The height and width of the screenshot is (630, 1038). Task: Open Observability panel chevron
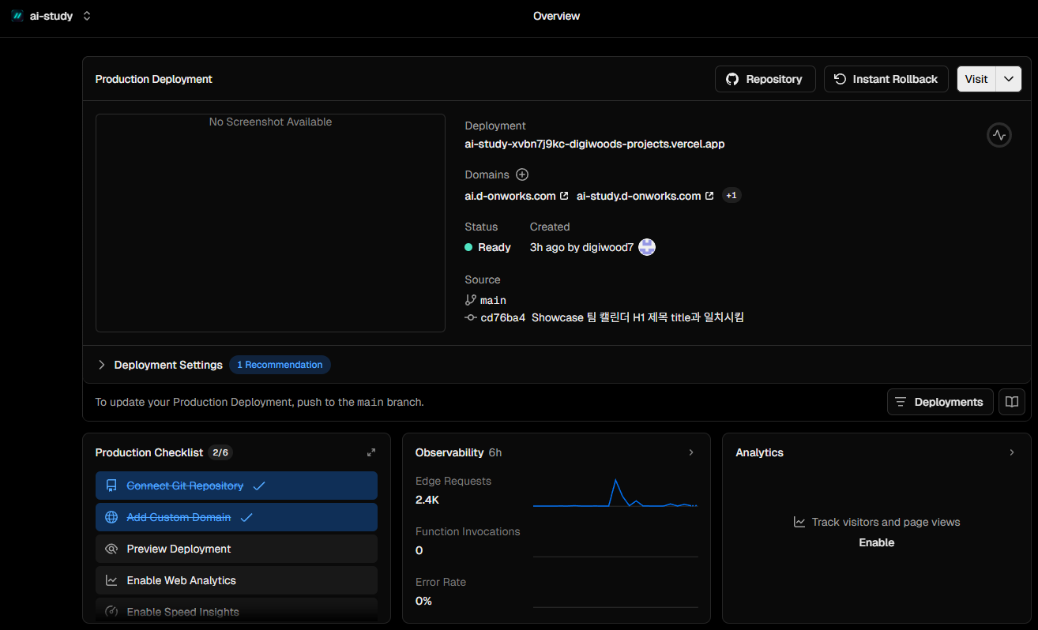point(691,452)
